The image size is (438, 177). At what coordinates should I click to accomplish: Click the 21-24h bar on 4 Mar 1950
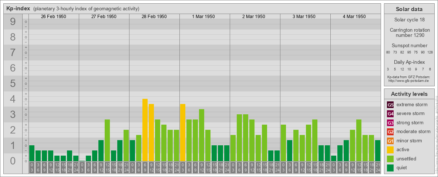point(378,150)
